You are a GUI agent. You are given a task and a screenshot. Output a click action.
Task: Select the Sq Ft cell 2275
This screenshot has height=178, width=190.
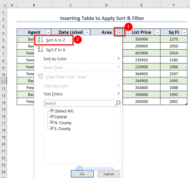(174, 39)
